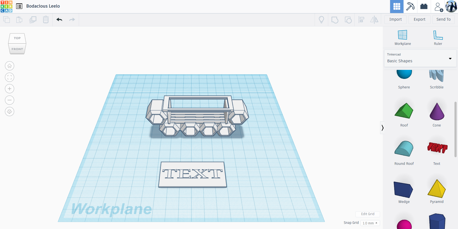Click the shapes panel scrollbar
The height and width of the screenshot is (229, 458).
coord(455,129)
